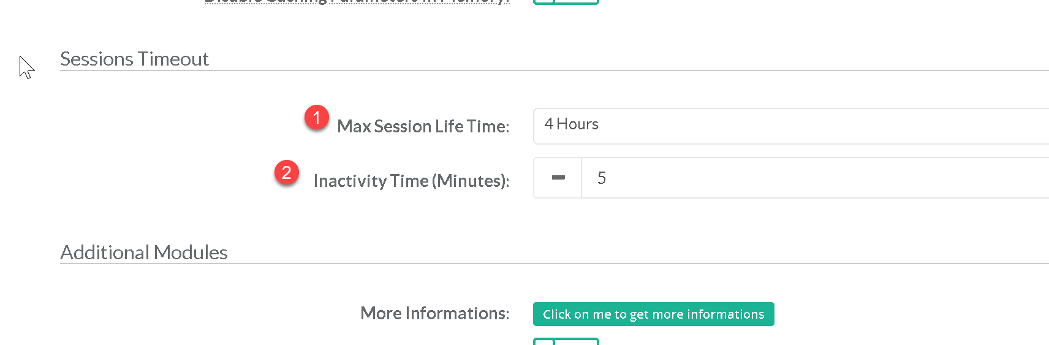Click the "More Informations:" label

434,313
